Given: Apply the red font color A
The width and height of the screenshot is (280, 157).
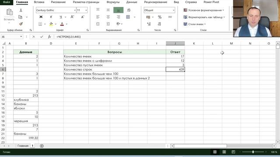Looking at the screenshot, I should pyautogui.click(x=62, y=24).
